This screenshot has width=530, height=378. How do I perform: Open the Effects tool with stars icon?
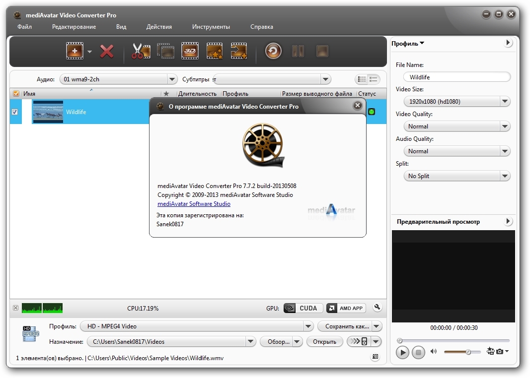(x=215, y=51)
